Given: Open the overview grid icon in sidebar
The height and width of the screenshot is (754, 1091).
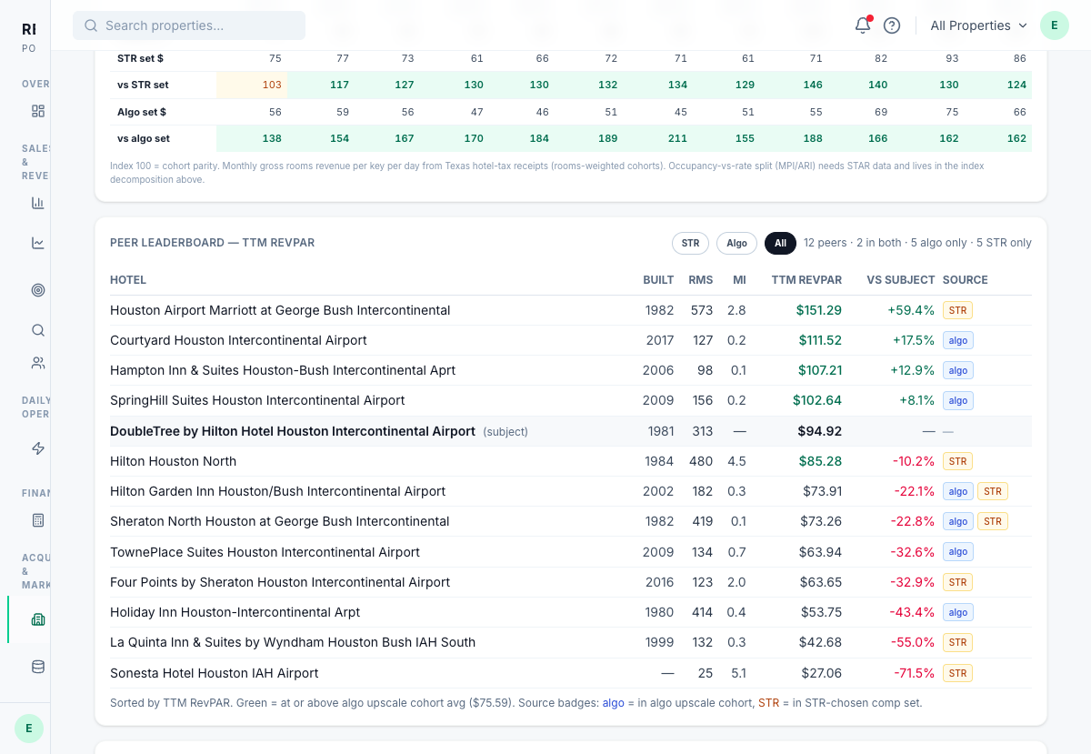Looking at the screenshot, I should click(x=38, y=111).
